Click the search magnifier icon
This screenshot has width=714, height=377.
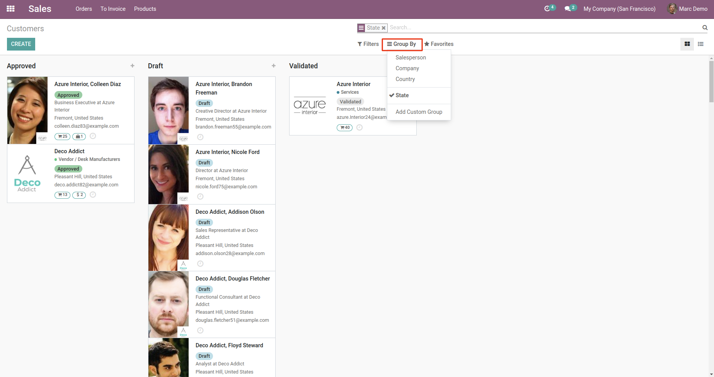click(705, 27)
